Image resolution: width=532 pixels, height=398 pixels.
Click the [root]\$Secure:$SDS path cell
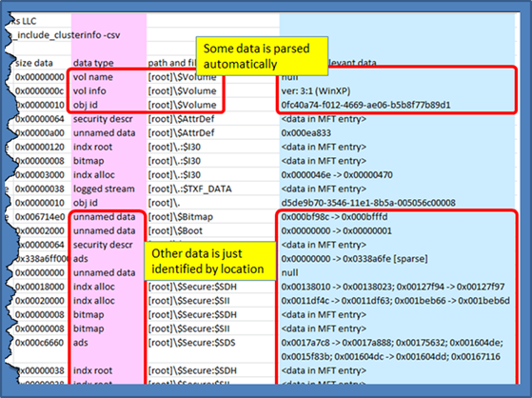[x=191, y=343]
